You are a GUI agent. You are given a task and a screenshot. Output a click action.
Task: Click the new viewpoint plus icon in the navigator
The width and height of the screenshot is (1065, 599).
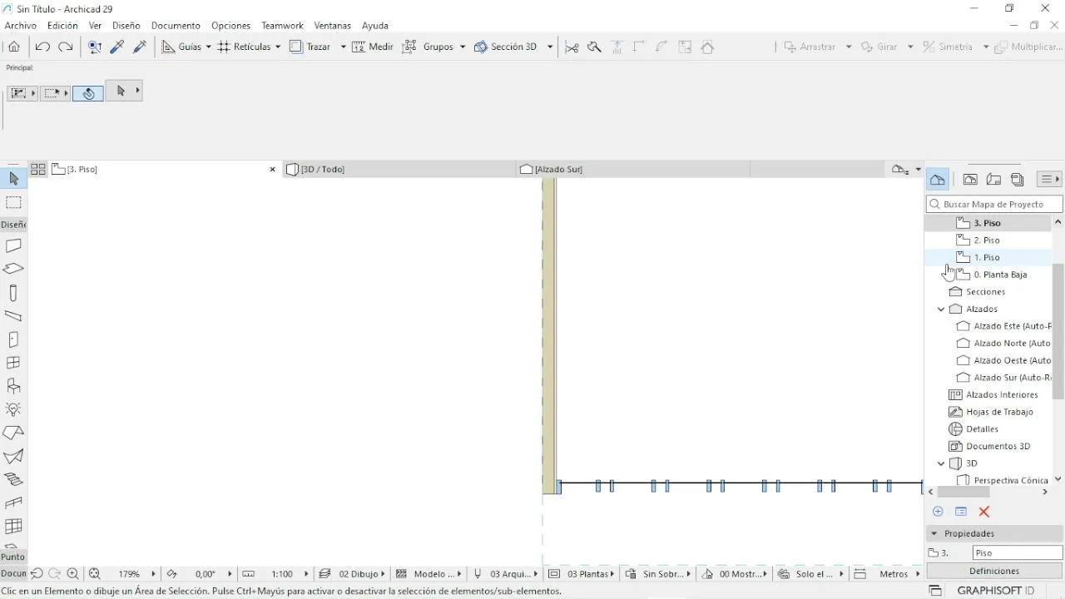click(x=938, y=512)
